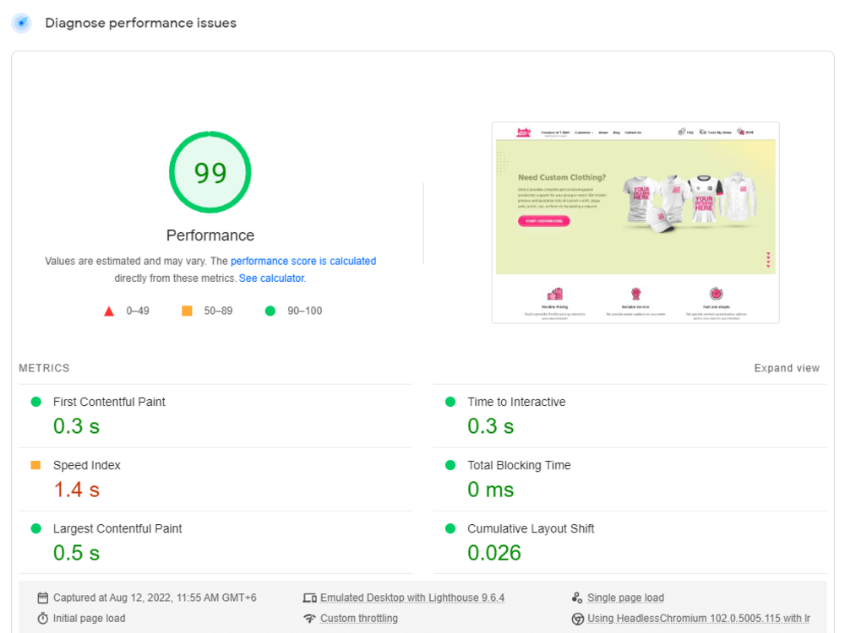Click the 99 performance score gauge
The height and width of the screenshot is (633, 845).
pyautogui.click(x=210, y=172)
